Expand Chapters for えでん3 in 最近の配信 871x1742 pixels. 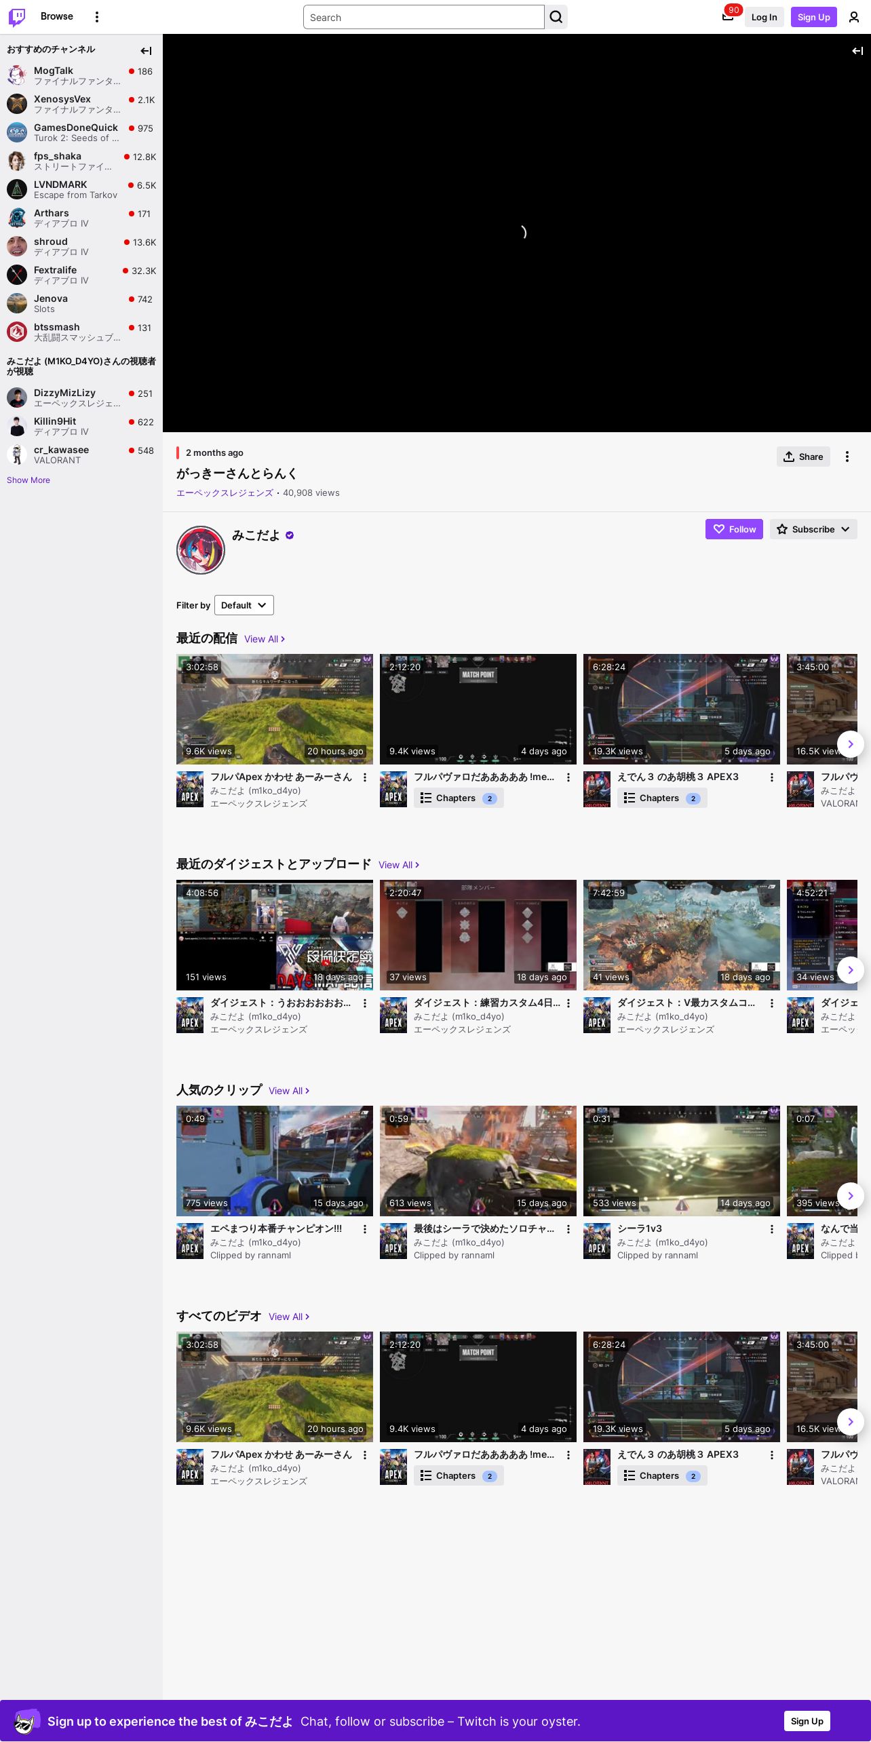[662, 798]
